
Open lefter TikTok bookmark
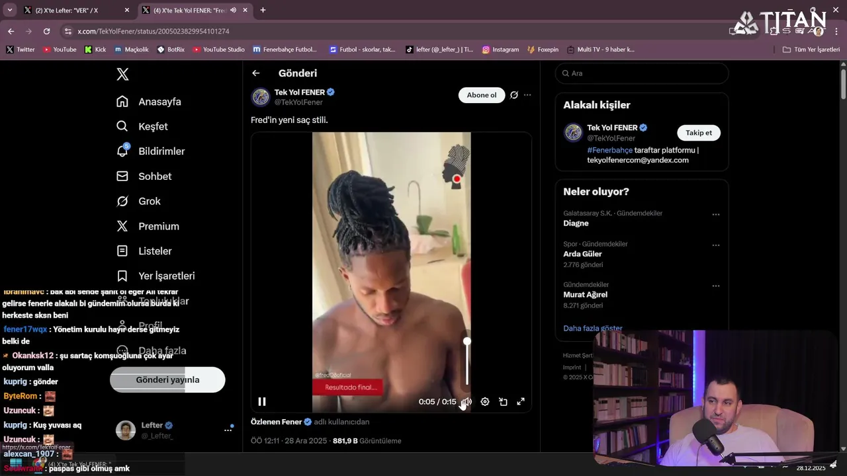click(439, 50)
